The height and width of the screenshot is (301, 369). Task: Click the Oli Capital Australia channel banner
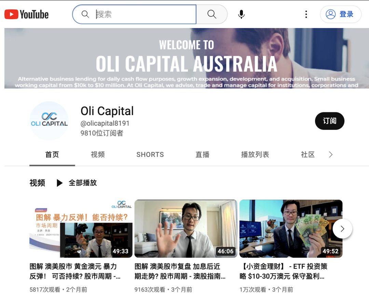187,58
